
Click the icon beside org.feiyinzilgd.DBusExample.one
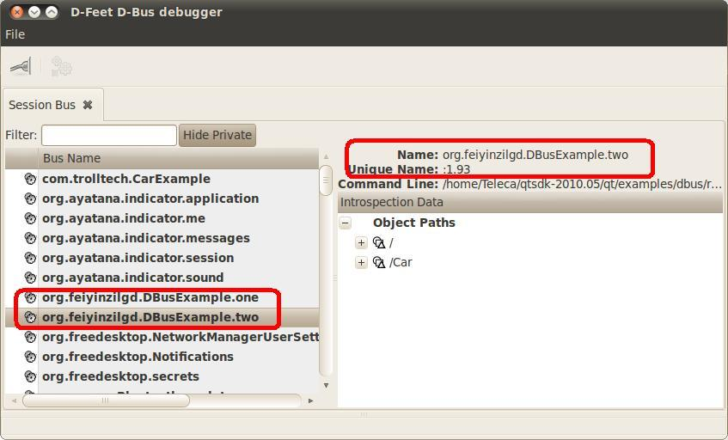30,297
